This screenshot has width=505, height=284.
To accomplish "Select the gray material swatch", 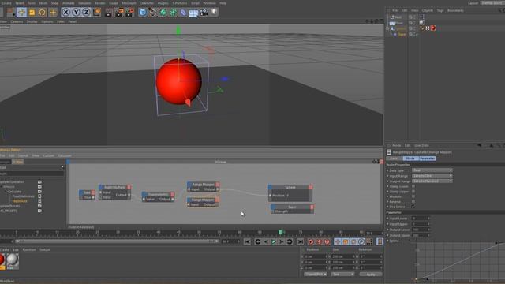I will tap(13, 260).
